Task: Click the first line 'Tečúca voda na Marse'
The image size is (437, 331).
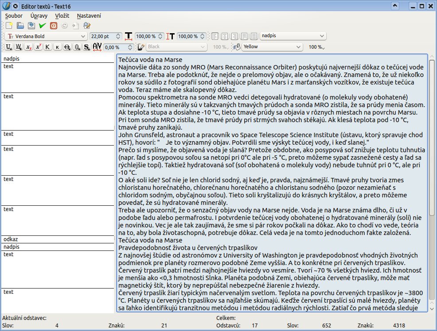Action: point(150,60)
